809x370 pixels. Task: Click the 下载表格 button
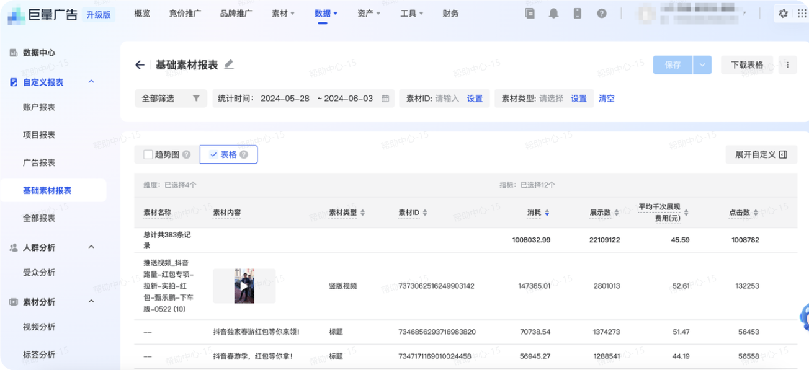(747, 65)
